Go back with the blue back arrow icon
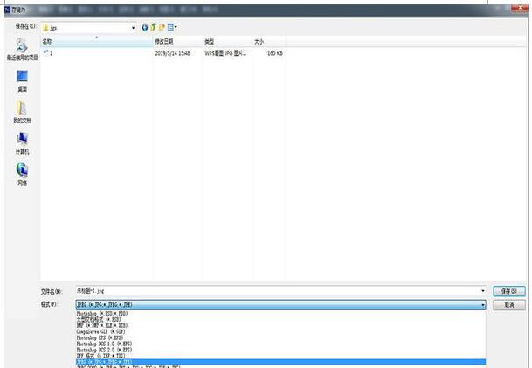 145,27
